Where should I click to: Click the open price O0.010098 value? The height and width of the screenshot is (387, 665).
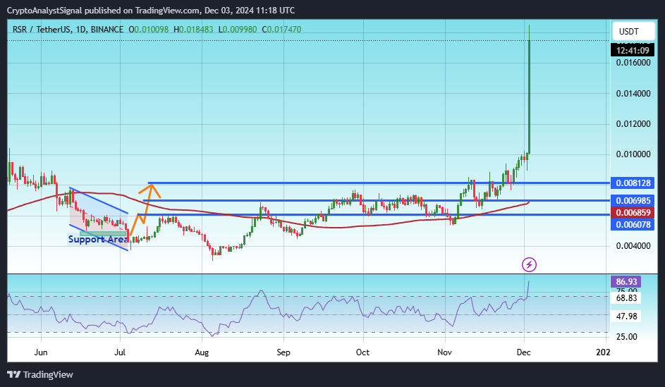148,29
